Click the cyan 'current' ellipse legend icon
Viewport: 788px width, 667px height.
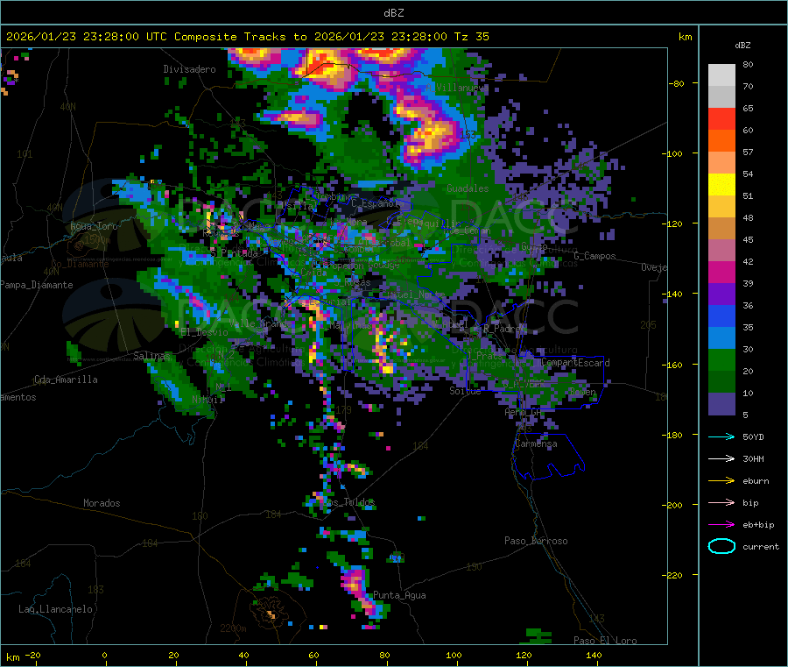click(x=721, y=546)
